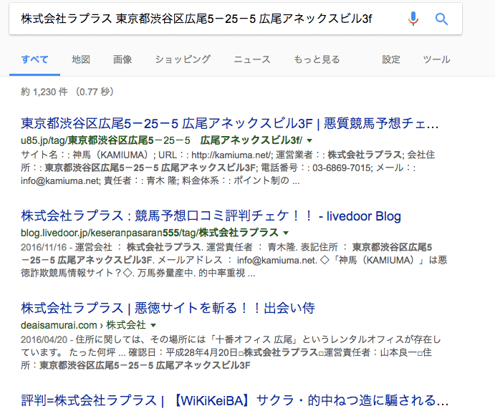495x411 pixels.
Task: Click snippet text with 03-6869-7015 phone number
Action: coord(218,168)
